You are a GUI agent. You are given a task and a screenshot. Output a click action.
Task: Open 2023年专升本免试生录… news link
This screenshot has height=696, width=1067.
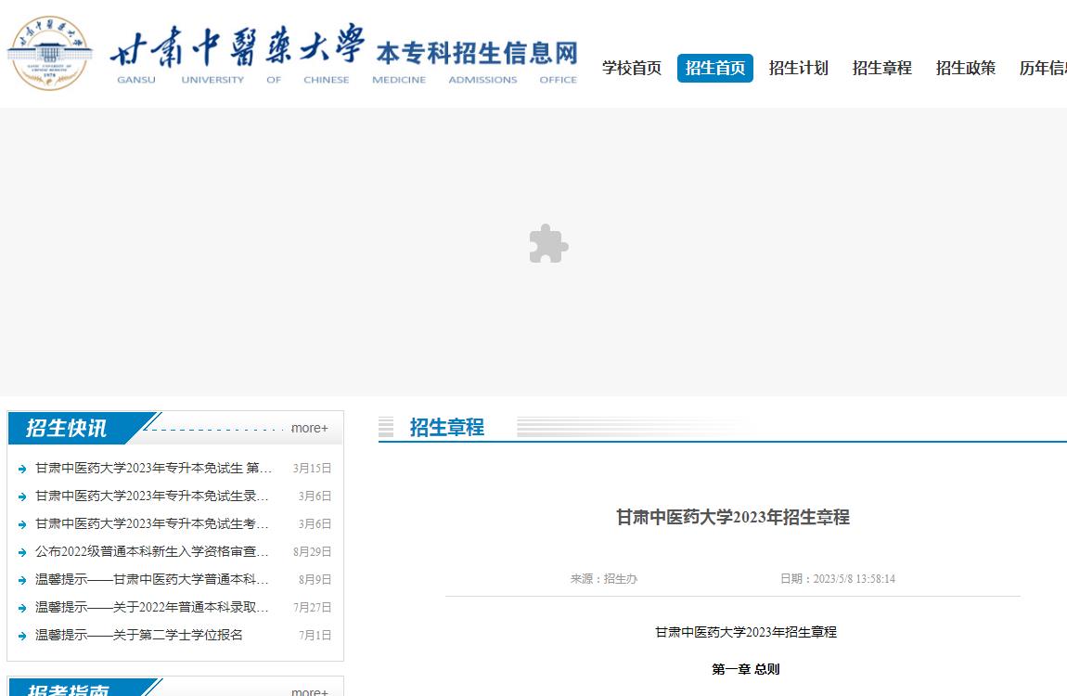tap(152, 496)
